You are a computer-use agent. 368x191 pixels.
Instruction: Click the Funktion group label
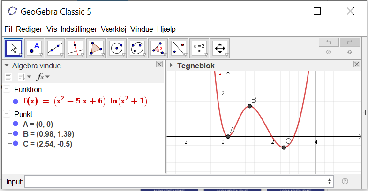click(28, 89)
